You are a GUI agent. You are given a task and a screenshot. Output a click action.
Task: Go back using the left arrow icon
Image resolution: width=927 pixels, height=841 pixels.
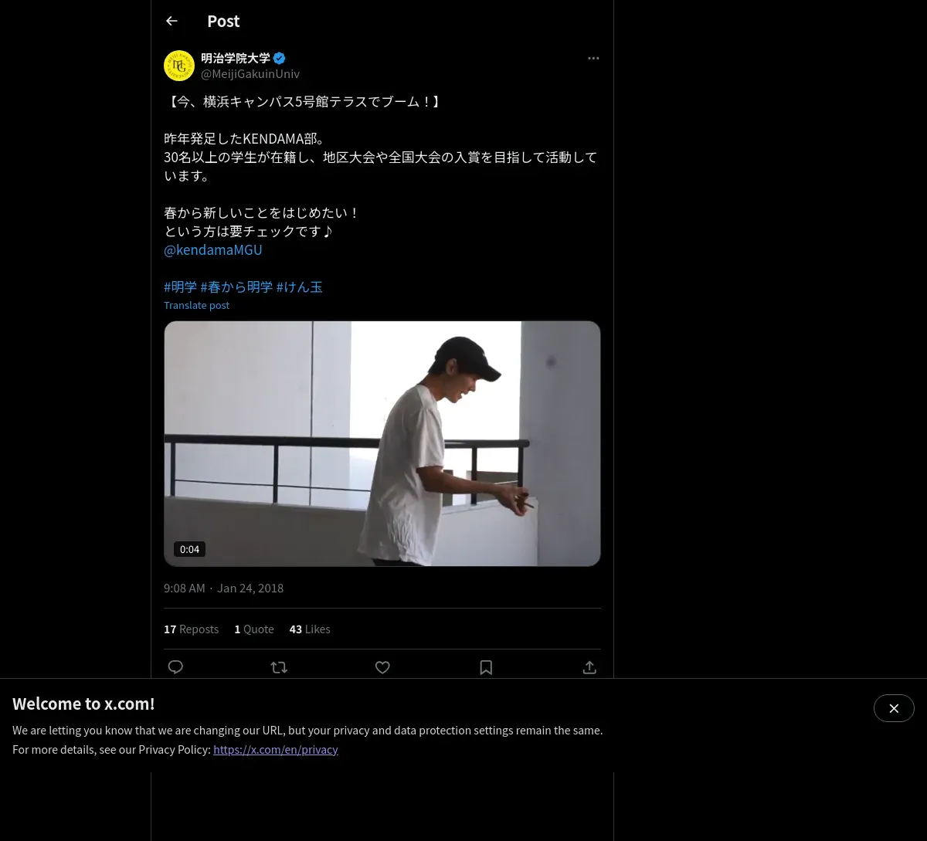pyautogui.click(x=171, y=21)
